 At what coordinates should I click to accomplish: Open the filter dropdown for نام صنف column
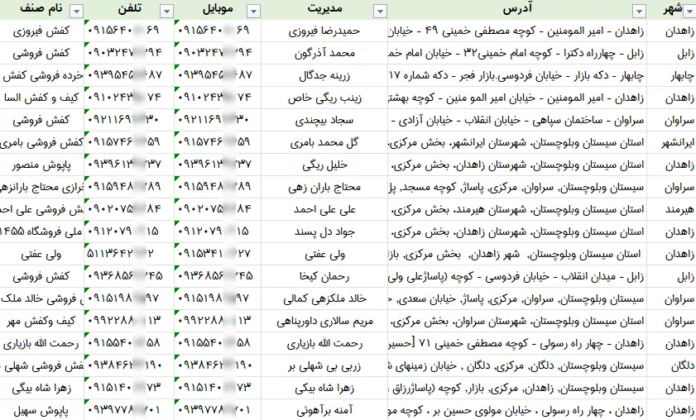(x=77, y=11)
